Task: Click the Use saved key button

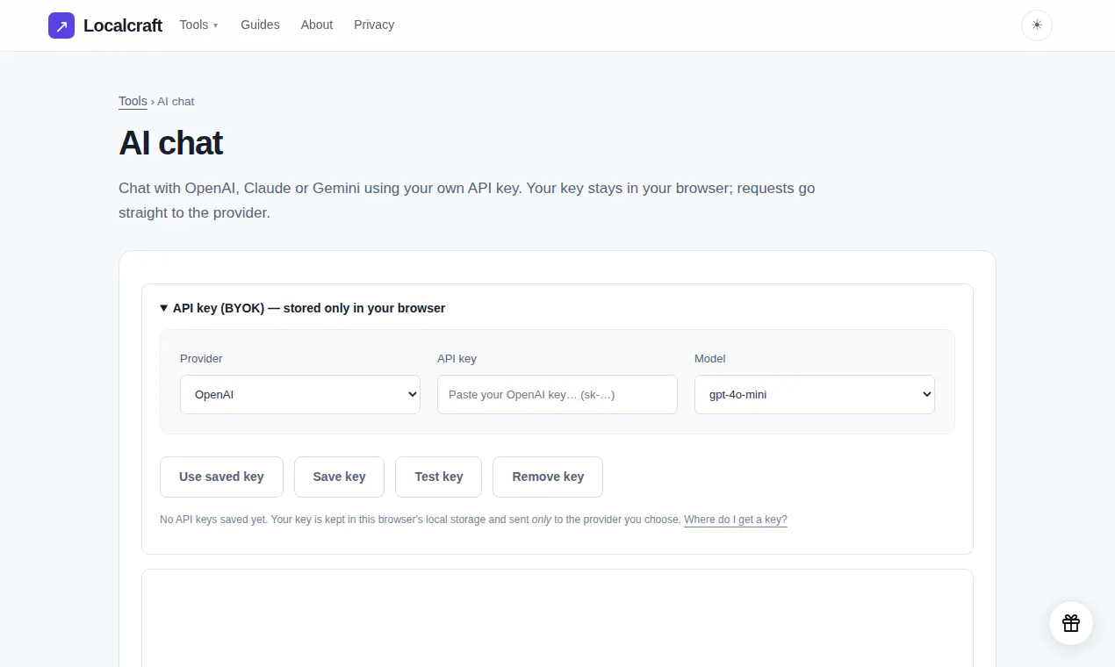Action: (x=221, y=477)
